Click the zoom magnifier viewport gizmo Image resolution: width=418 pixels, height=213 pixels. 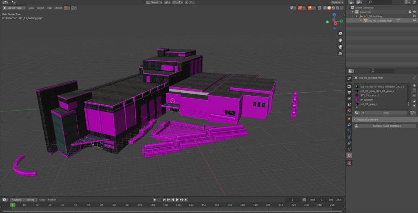click(x=340, y=34)
